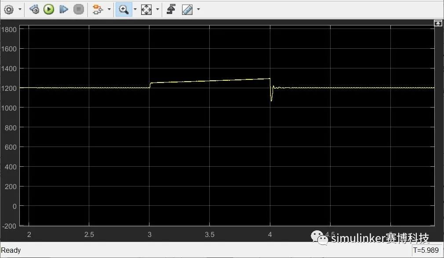Enable the Trigger tool

(x=171, y=9)
